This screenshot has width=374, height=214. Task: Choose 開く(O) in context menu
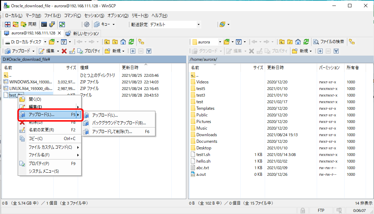tap(50, 99)
